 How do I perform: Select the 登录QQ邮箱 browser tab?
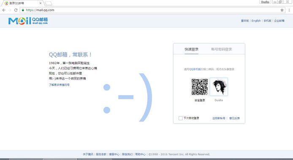tap(22, 3)
